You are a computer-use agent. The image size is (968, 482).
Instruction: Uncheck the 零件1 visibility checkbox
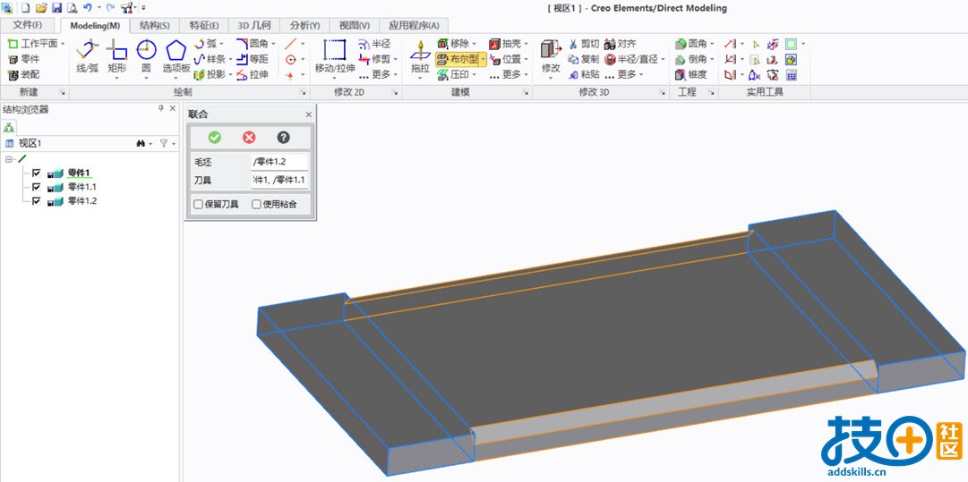[x=36, y=173]
